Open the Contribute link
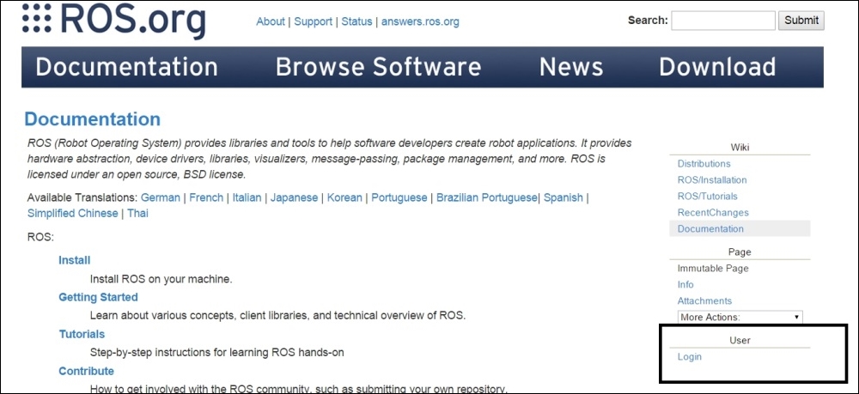Screen dimensions: 859x394 [87, 371]
